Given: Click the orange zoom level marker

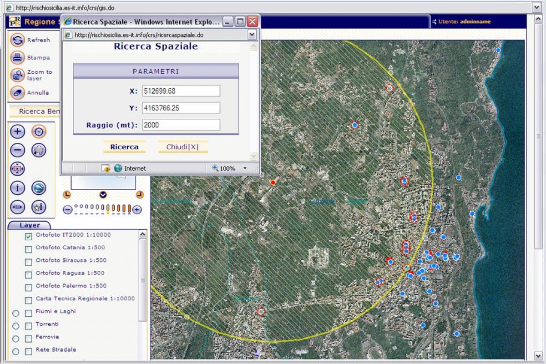Looking at the screenshot, I should click(x=108, y=209).
